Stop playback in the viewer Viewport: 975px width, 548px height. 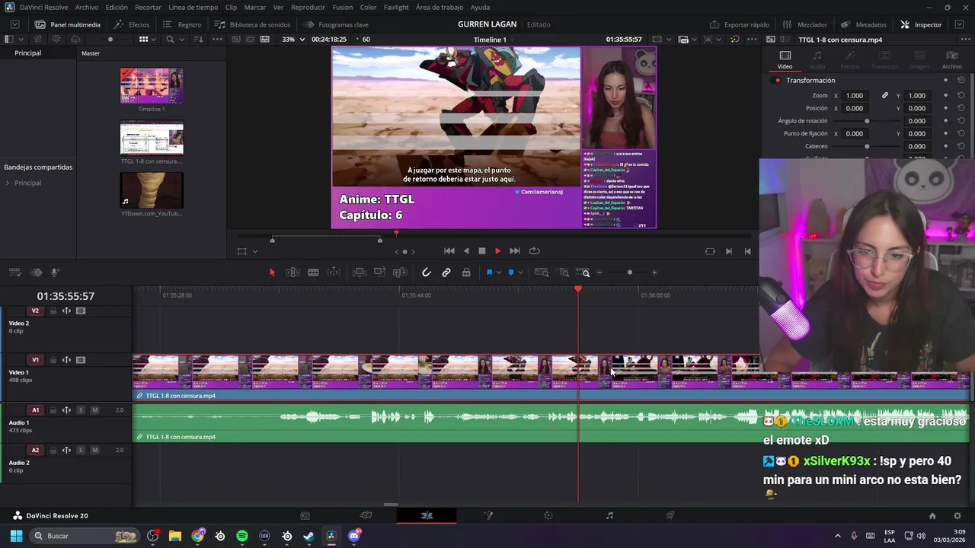tap(481, 251)
